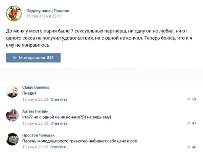Reply to Простой Человек's comment
The width and height of the screenshot is (203, 152).
pos(59,147)
